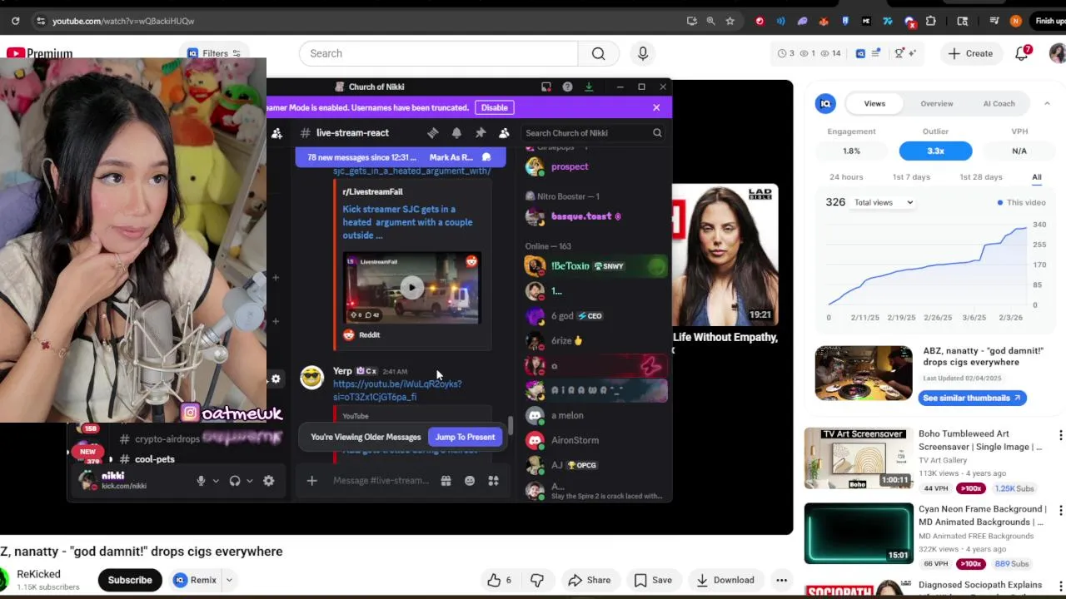The width and height of the screenshot is (1066, 599).
Task: Disable Streamer Mode in Discord banner
Action: pos(494,107)
